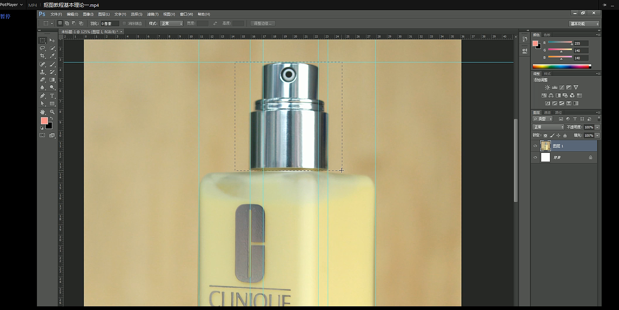Switch to the 路径 paths tab
This screenshot has width=619, height=310.
coord(559,113)
